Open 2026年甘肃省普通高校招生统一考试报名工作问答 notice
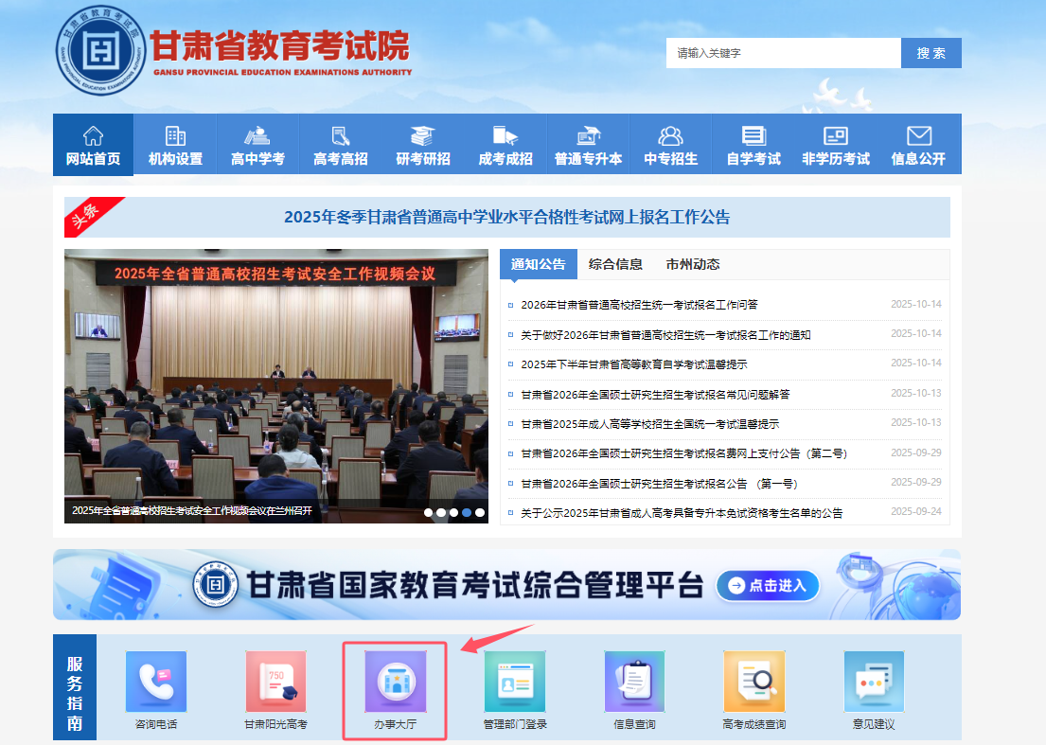This screenshot has width=1046, height=745. click(639, 305)
